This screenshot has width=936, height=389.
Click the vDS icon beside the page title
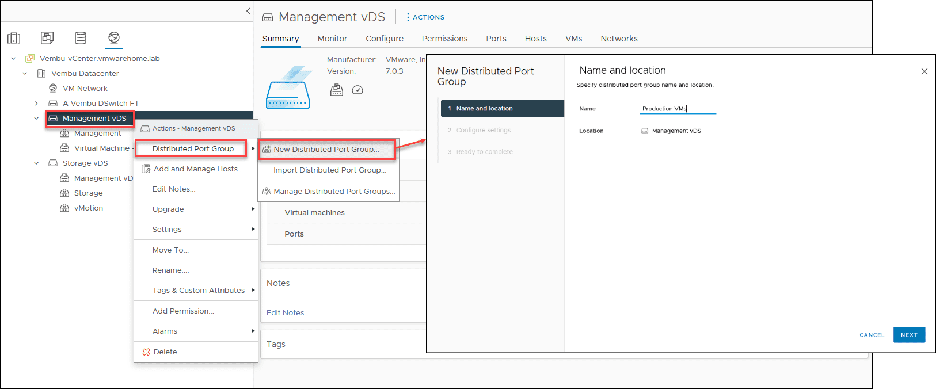tap(268, 17)
